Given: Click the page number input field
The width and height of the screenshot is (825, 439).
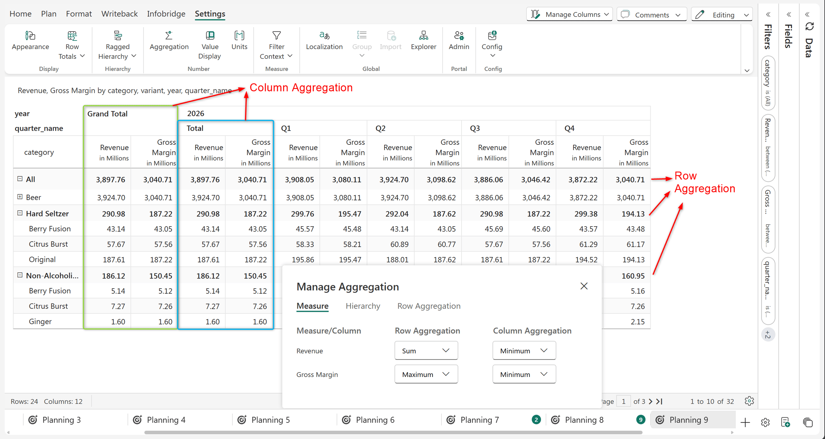Looking at the screenshot, I should (x=623, y=401).
